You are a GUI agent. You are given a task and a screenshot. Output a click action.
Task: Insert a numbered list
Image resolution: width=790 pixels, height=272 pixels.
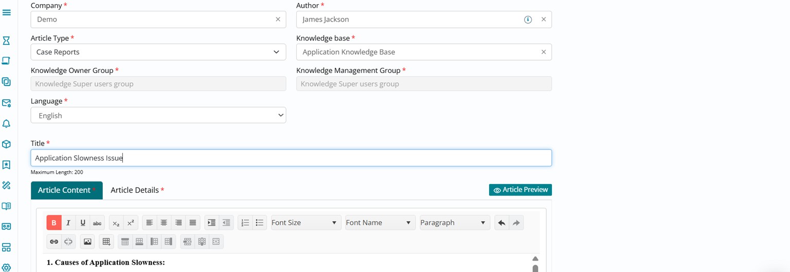point(245,223)
